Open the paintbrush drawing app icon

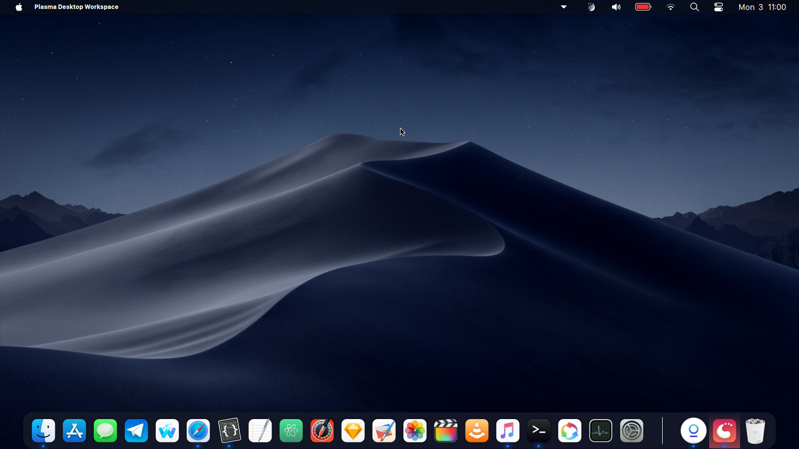(x=384, y=431)
